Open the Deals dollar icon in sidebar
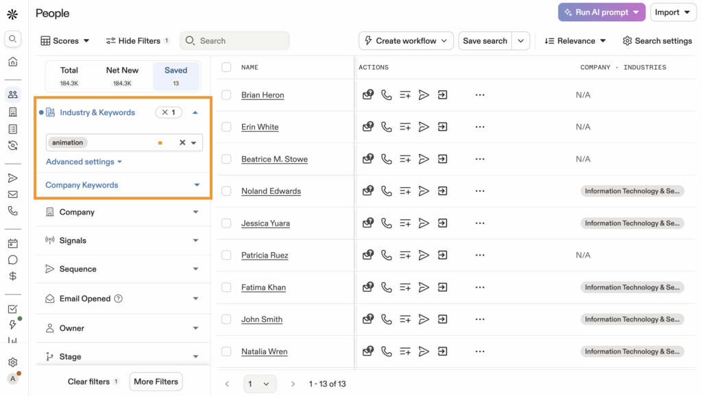Viewport: 702px width, 396px height. pos(12,276)
